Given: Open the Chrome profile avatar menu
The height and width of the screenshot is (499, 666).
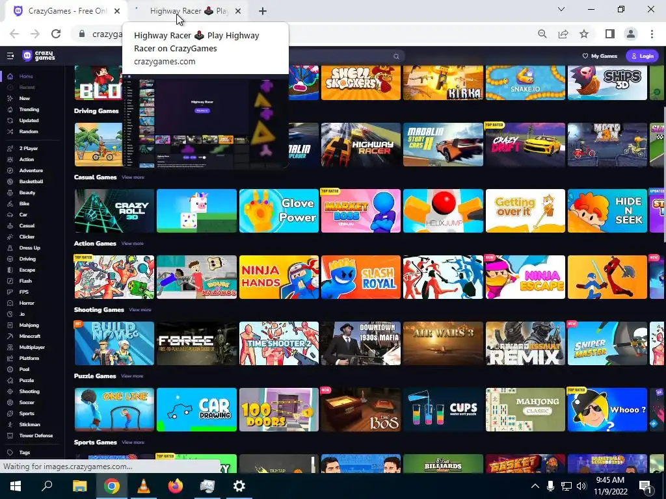Looking at the screenshot, I should [631, 34].
